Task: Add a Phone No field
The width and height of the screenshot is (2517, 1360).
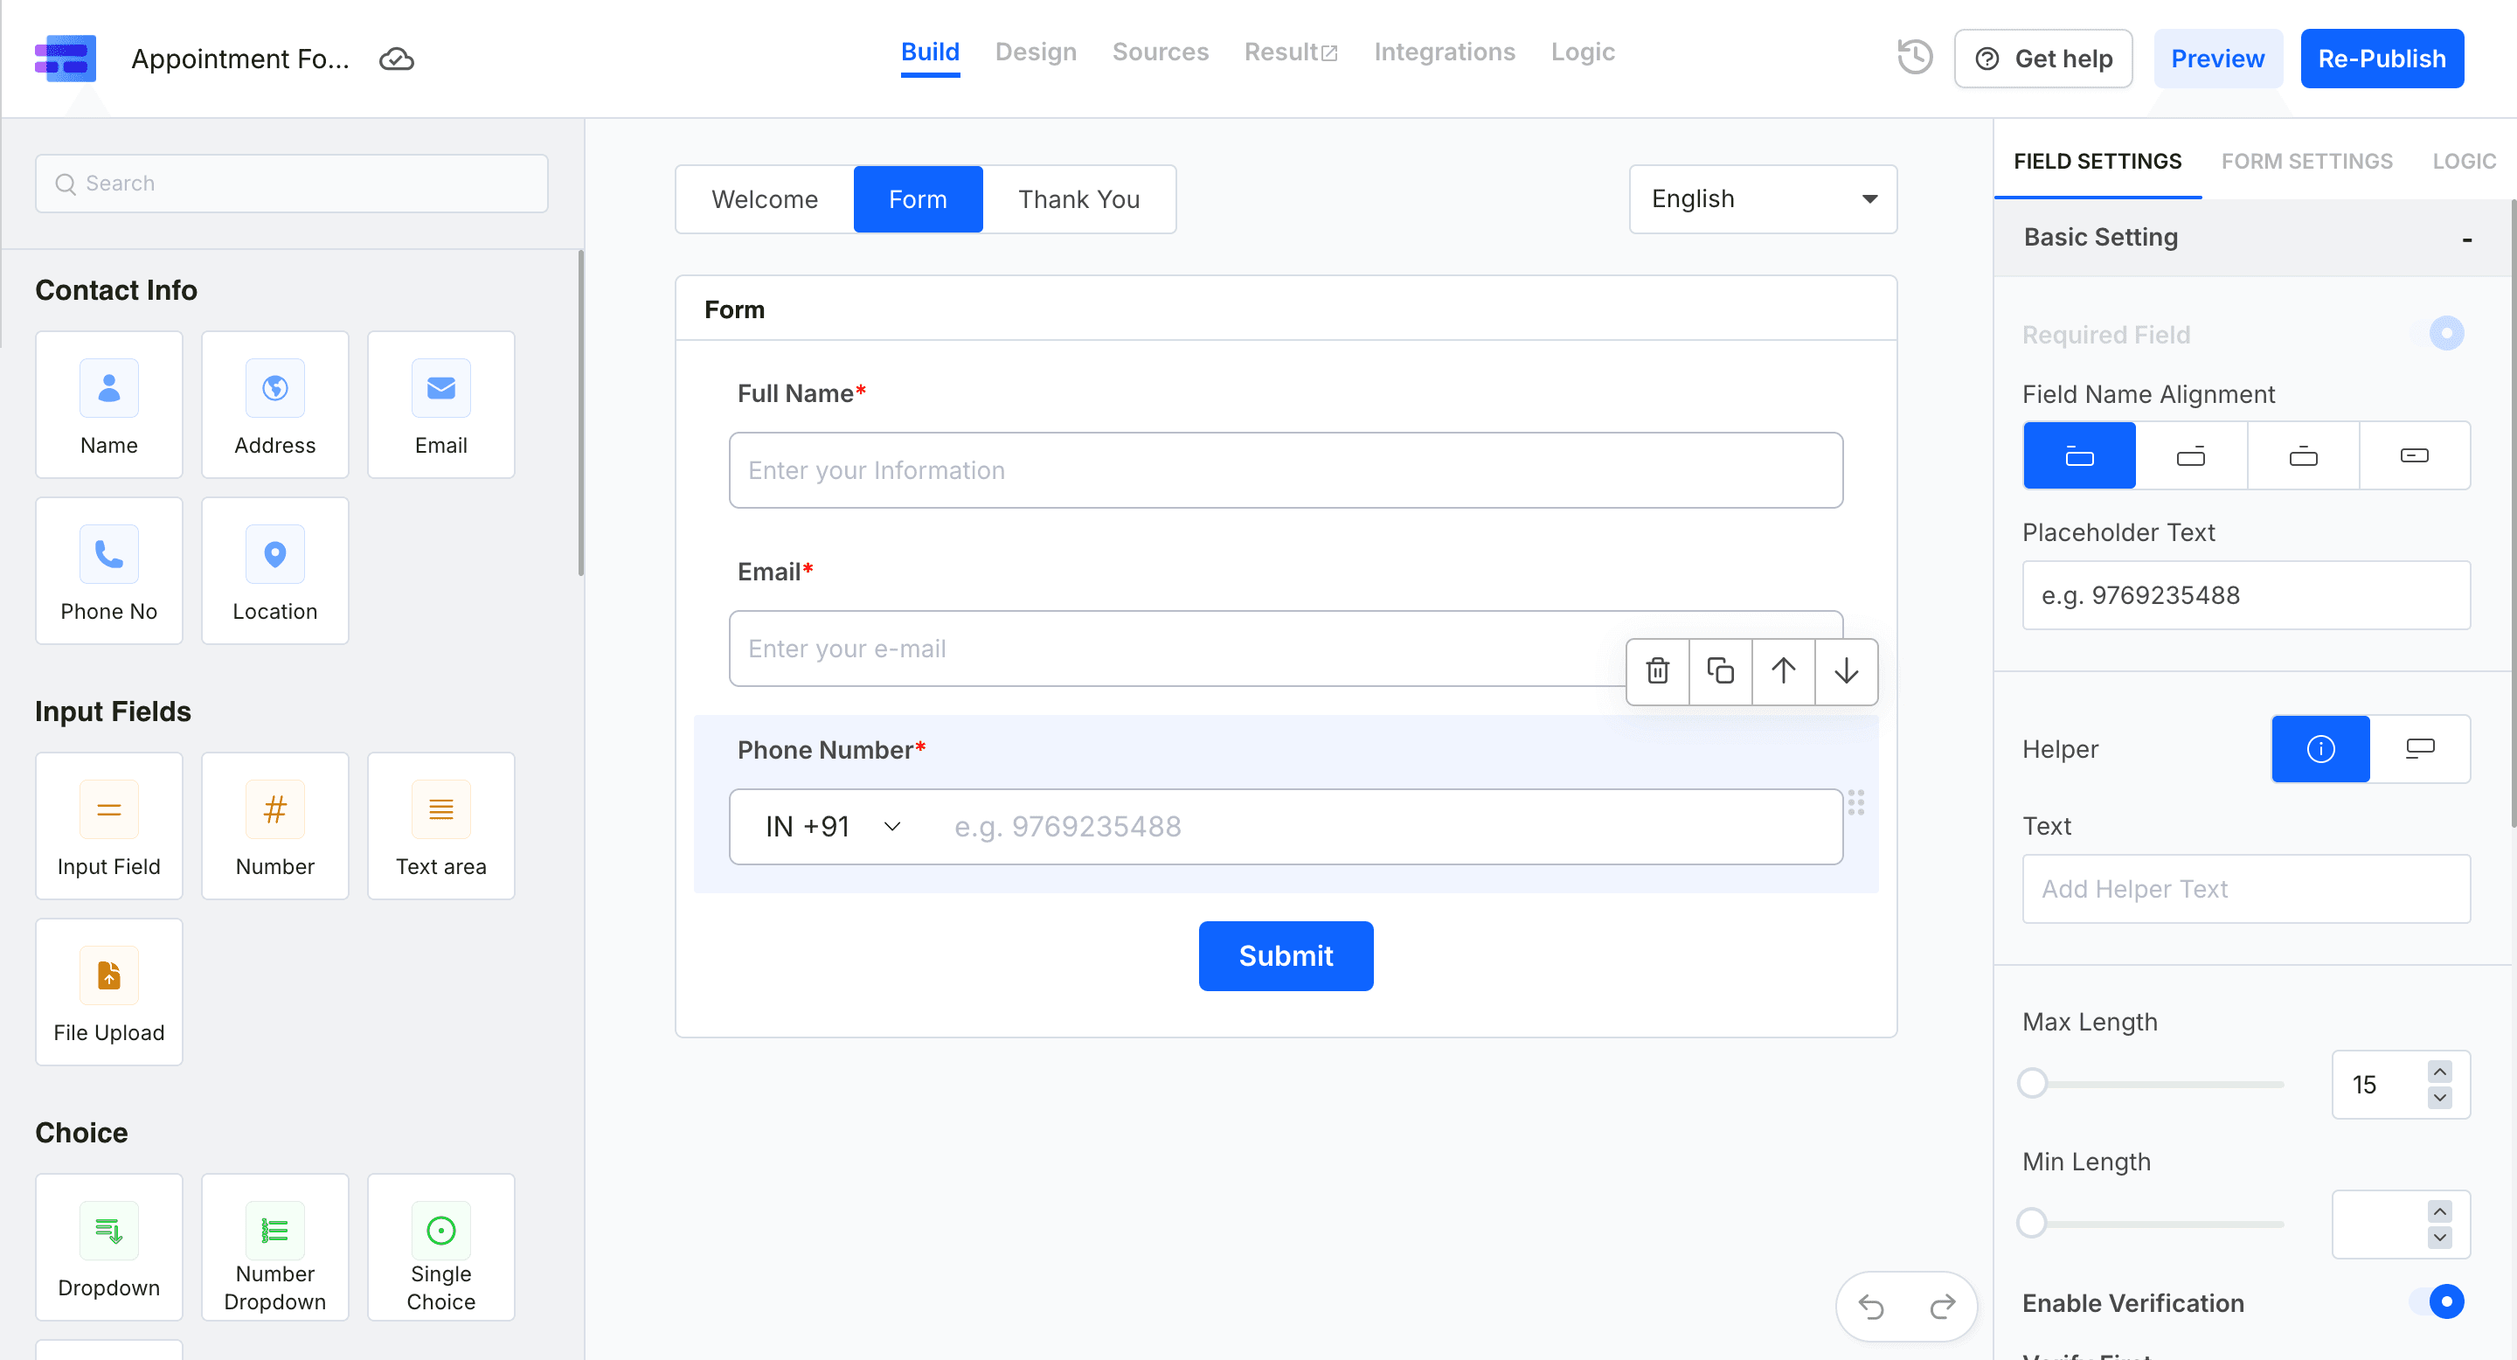Action: coord(108,571)
